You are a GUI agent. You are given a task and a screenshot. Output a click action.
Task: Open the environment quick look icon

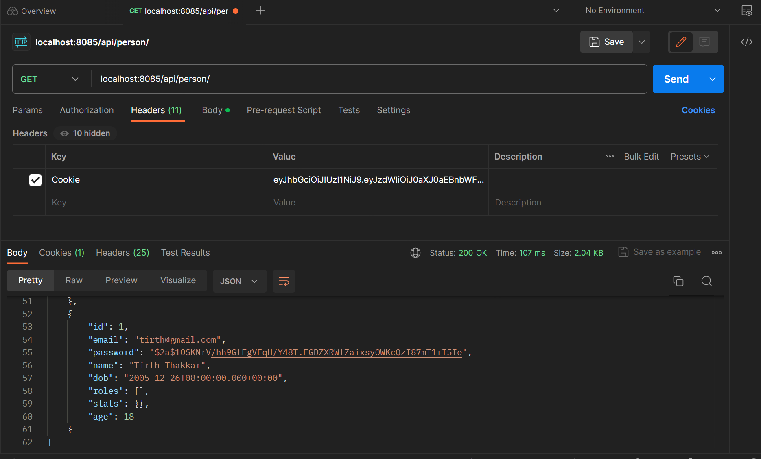click(747, 11)
